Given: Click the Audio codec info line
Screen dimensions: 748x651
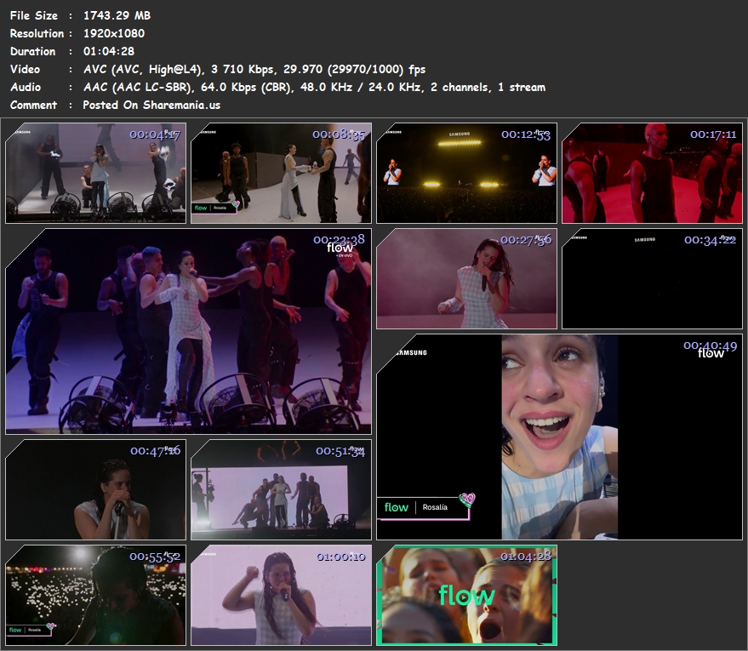Looking at the screenshot, I should pos(314,88).
